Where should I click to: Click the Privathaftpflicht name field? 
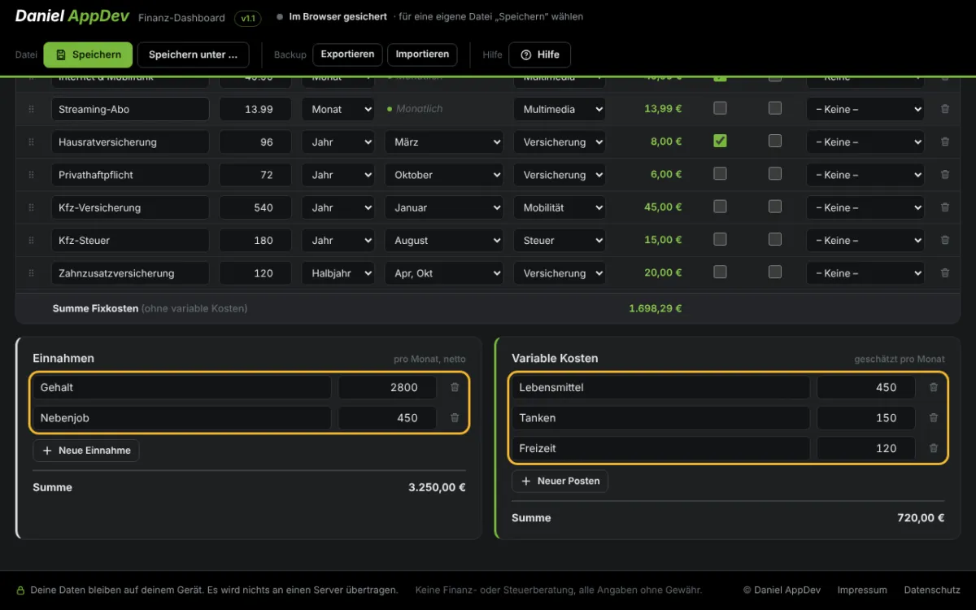(130, 175)
